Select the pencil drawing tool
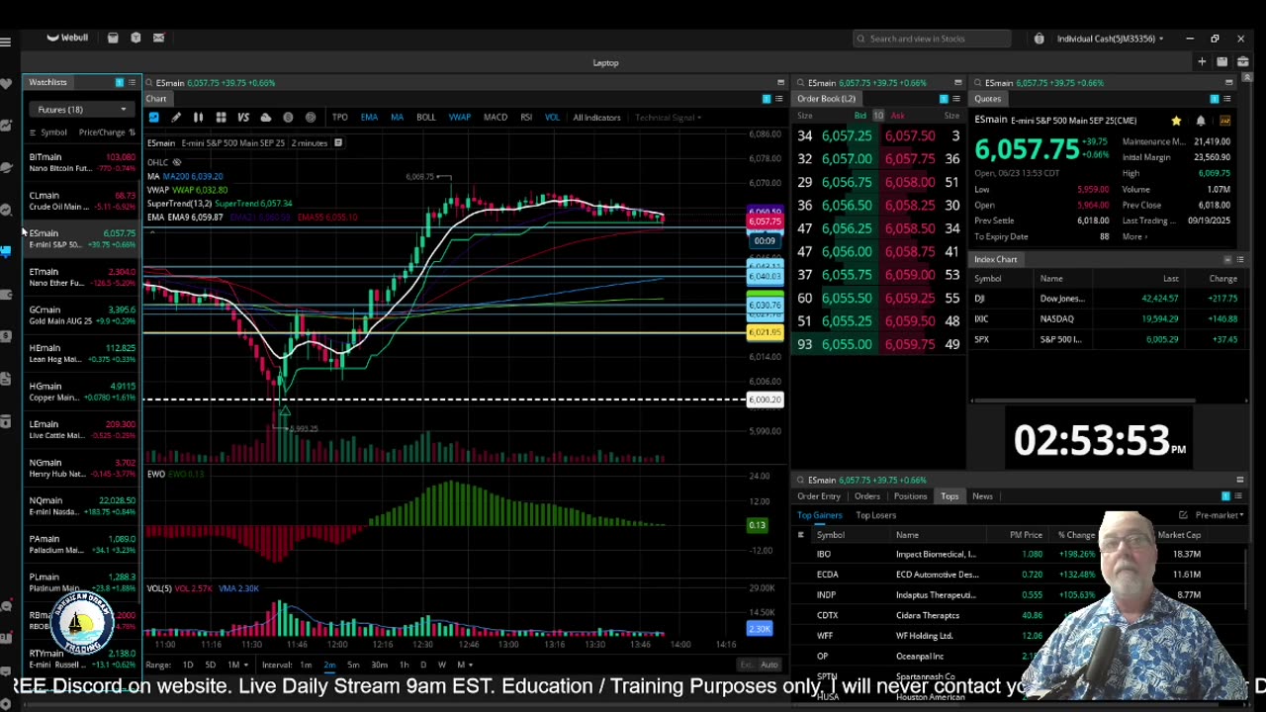This screenshot has width=1266, height=712. click(x=176, y=118)
